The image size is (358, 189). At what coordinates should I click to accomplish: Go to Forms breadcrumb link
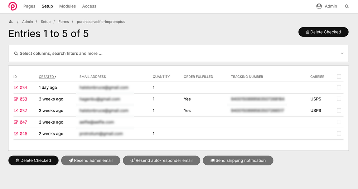[x=64, y=22]
